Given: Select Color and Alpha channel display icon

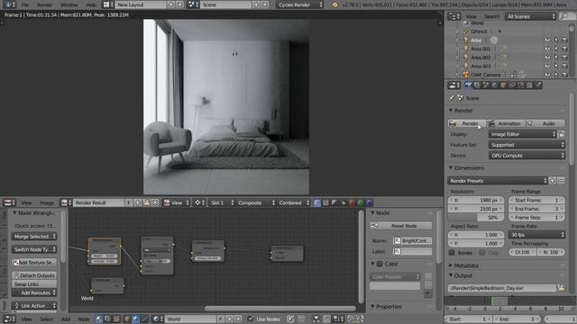Looking at the screenshot, I should pos(316,202).
